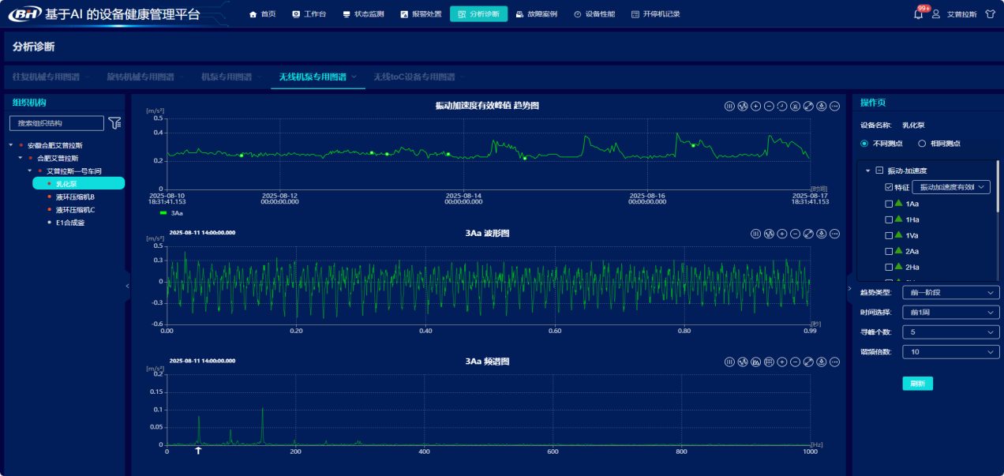This screenshot has width=1004, height=476.
Task: Download the 3Aa waveform chart
Action: tap(821, 234)
